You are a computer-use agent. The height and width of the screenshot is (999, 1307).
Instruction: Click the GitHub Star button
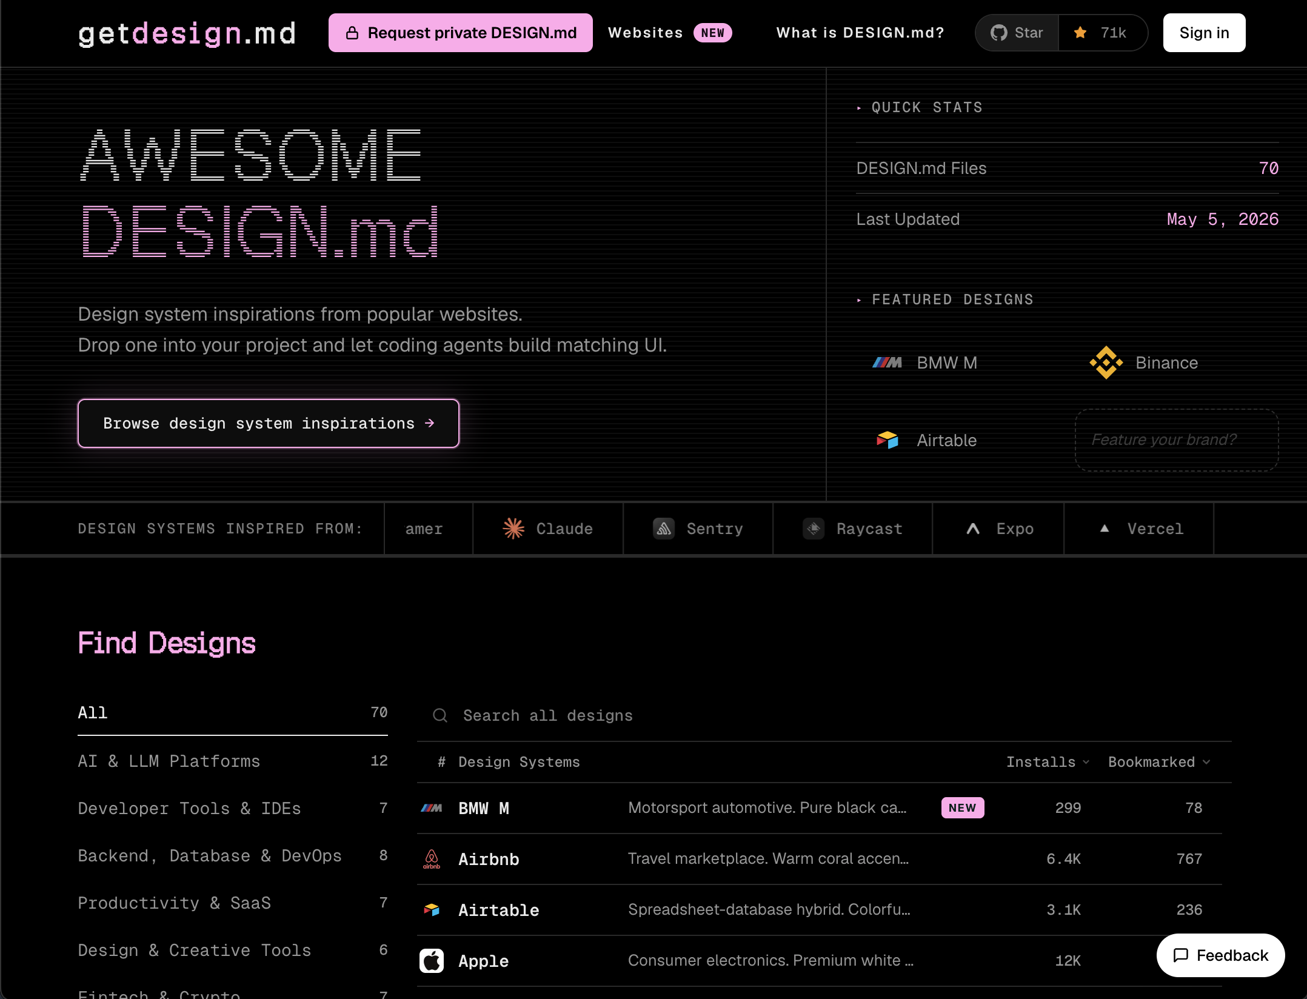[1017, 33]
